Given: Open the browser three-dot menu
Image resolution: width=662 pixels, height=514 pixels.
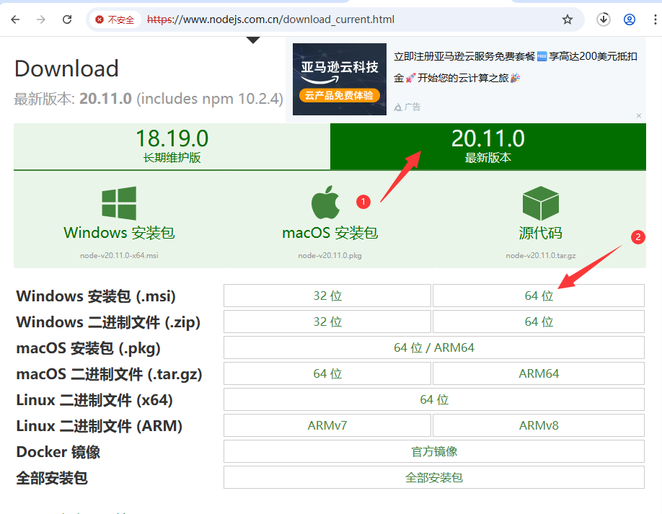Looking at the screenshot, I should (655, 19).
